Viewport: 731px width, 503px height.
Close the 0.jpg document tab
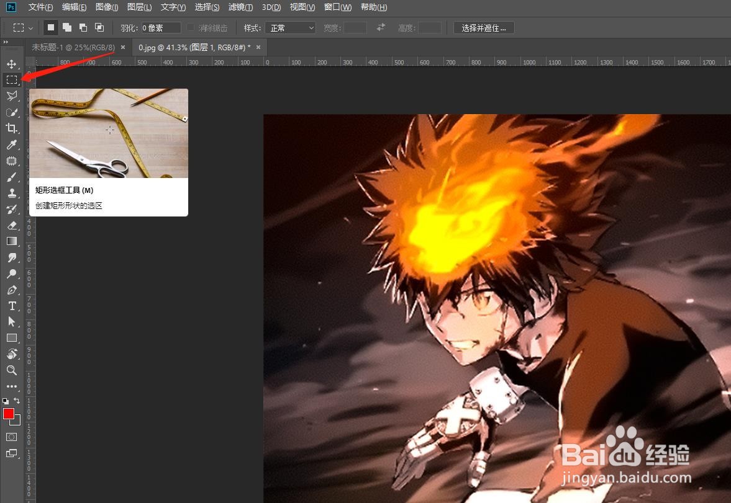tap(258, 47)
